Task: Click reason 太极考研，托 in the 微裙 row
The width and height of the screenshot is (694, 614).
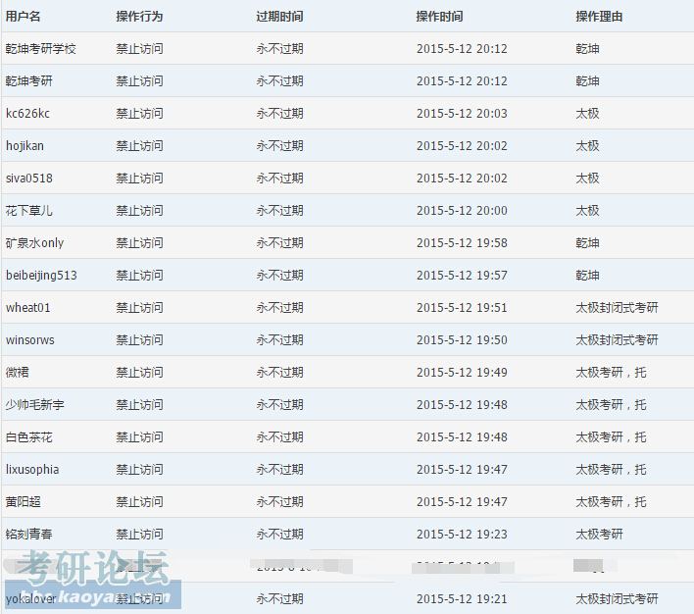Action: (612, 372)
